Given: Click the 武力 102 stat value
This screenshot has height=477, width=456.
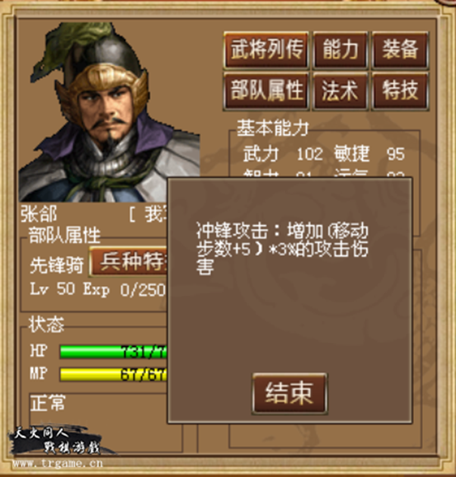Looking at the screenshot, I should (x=309, y=154).
